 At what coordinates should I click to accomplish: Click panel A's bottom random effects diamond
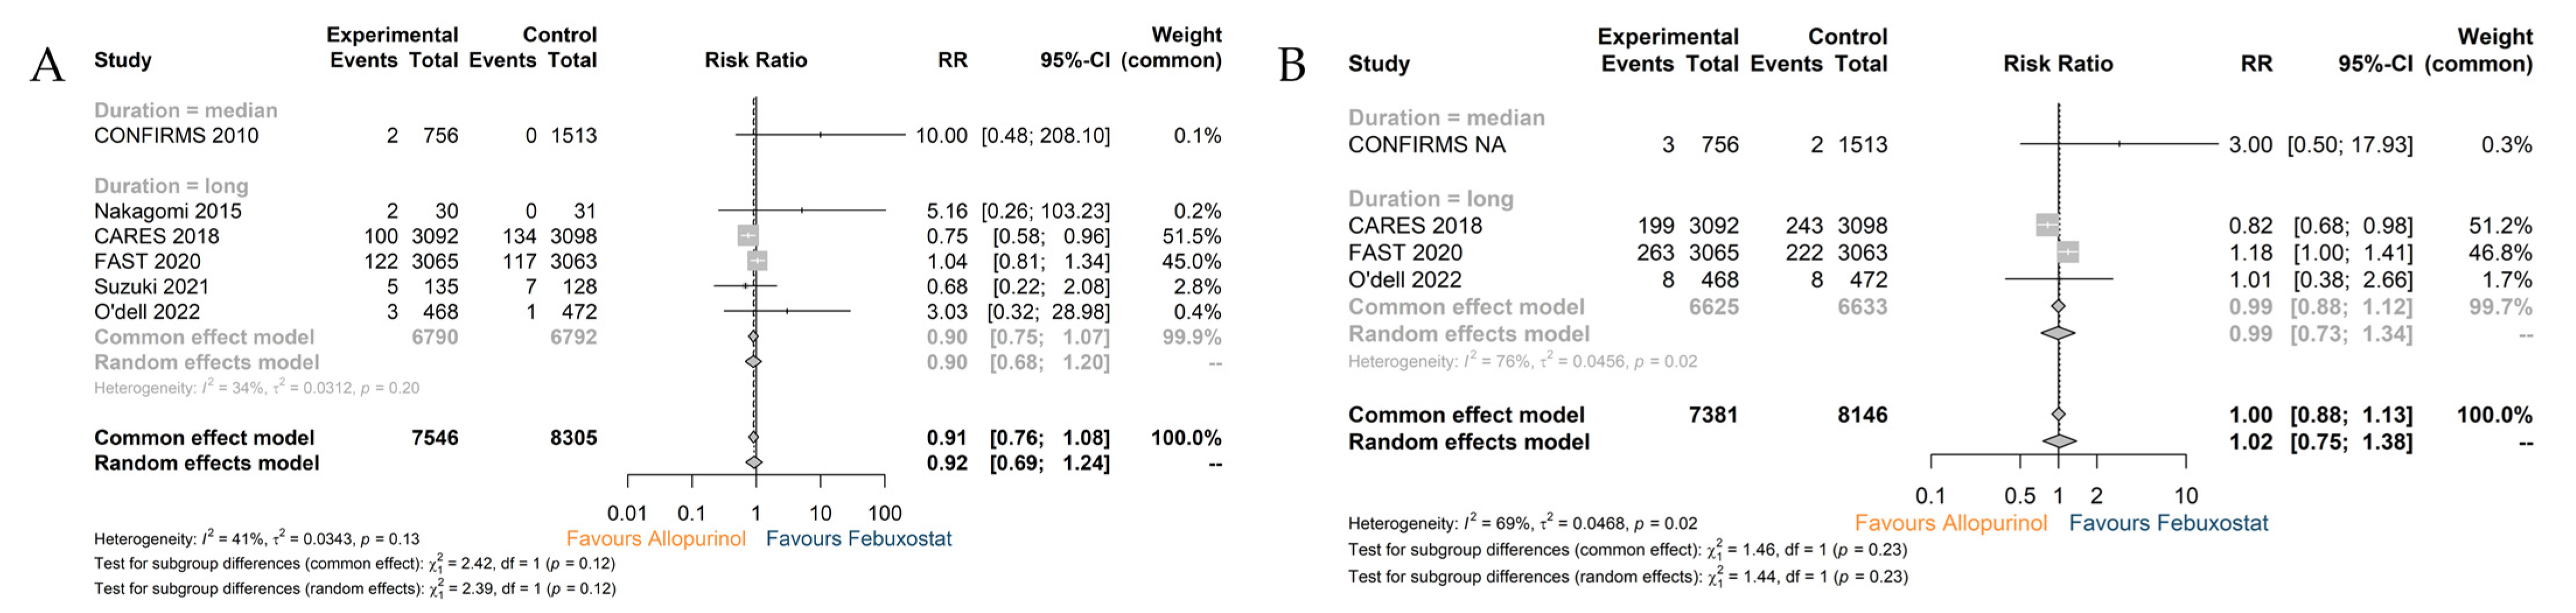(754, 462)
